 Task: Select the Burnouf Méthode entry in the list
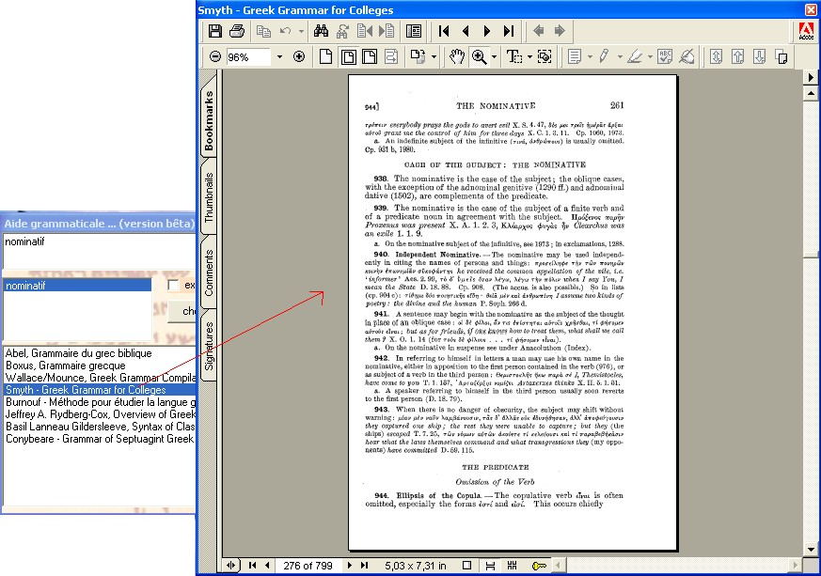point(101,402)
